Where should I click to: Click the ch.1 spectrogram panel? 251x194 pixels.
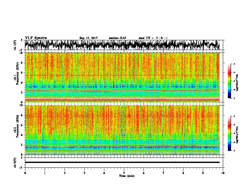tap(122, 77)
